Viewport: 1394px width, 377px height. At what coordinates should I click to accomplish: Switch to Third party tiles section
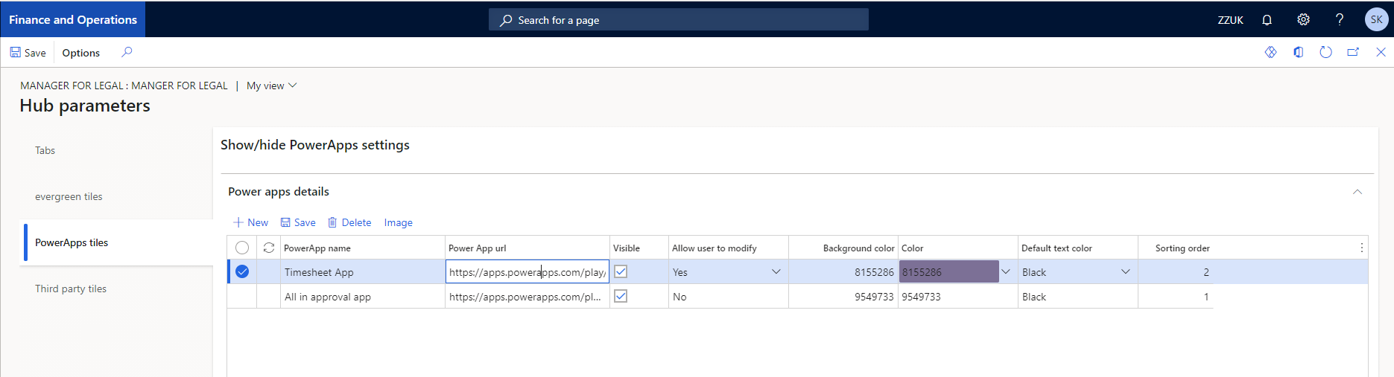coord(71,289)
